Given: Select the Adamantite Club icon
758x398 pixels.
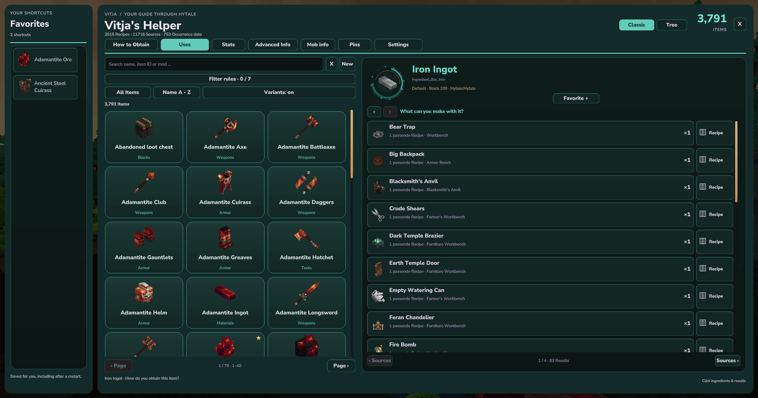Looking at the screenshot, I should click(144, 182).
